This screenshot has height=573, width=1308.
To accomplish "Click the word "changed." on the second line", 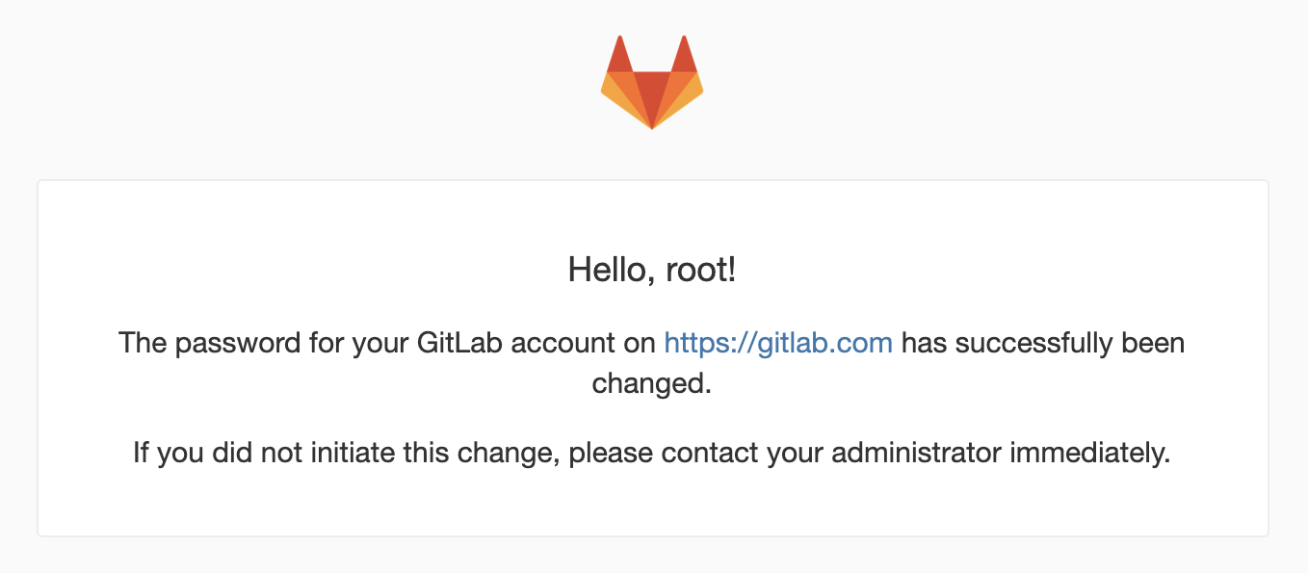I will tap(652, 383).
